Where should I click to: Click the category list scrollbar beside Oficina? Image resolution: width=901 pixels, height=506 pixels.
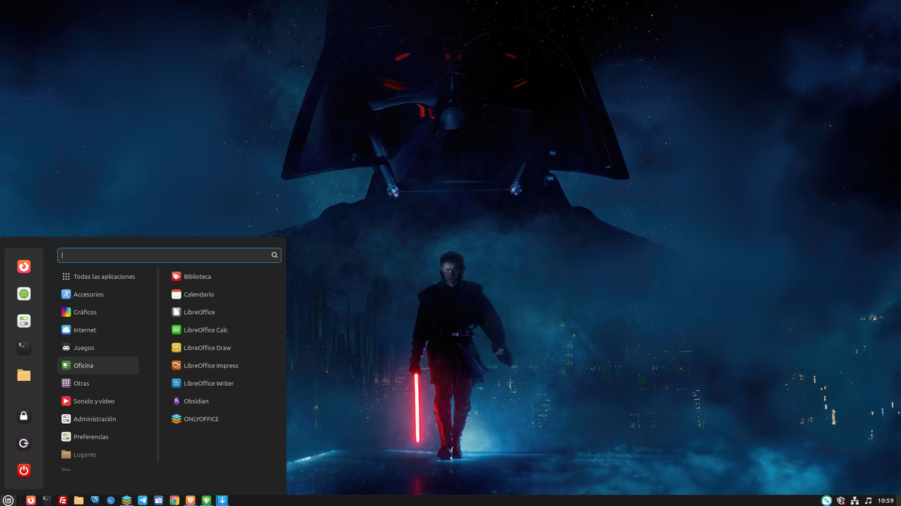tap(158, 365)
